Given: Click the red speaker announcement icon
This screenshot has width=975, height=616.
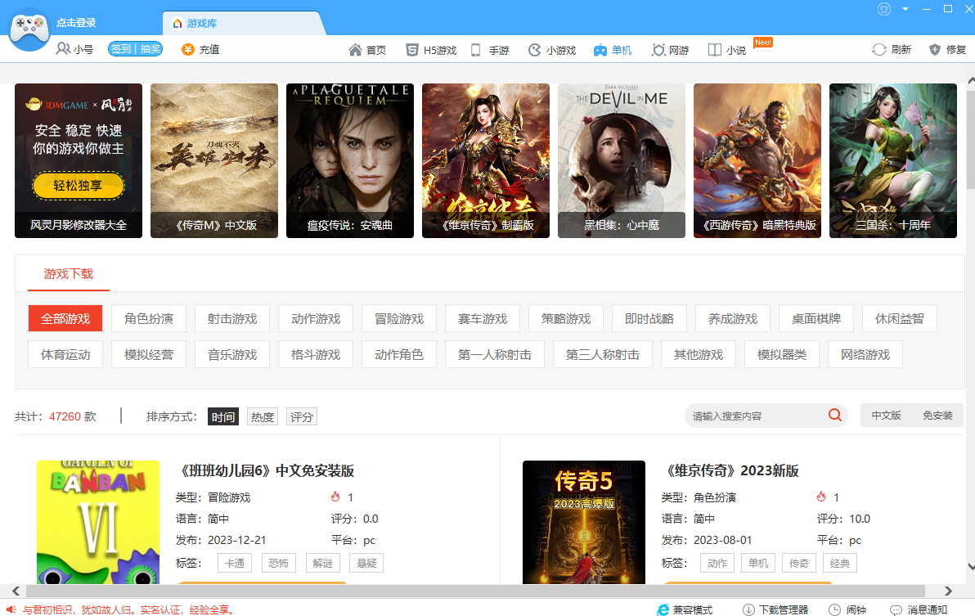Looking at the screenshot, I should pos(11,609).
